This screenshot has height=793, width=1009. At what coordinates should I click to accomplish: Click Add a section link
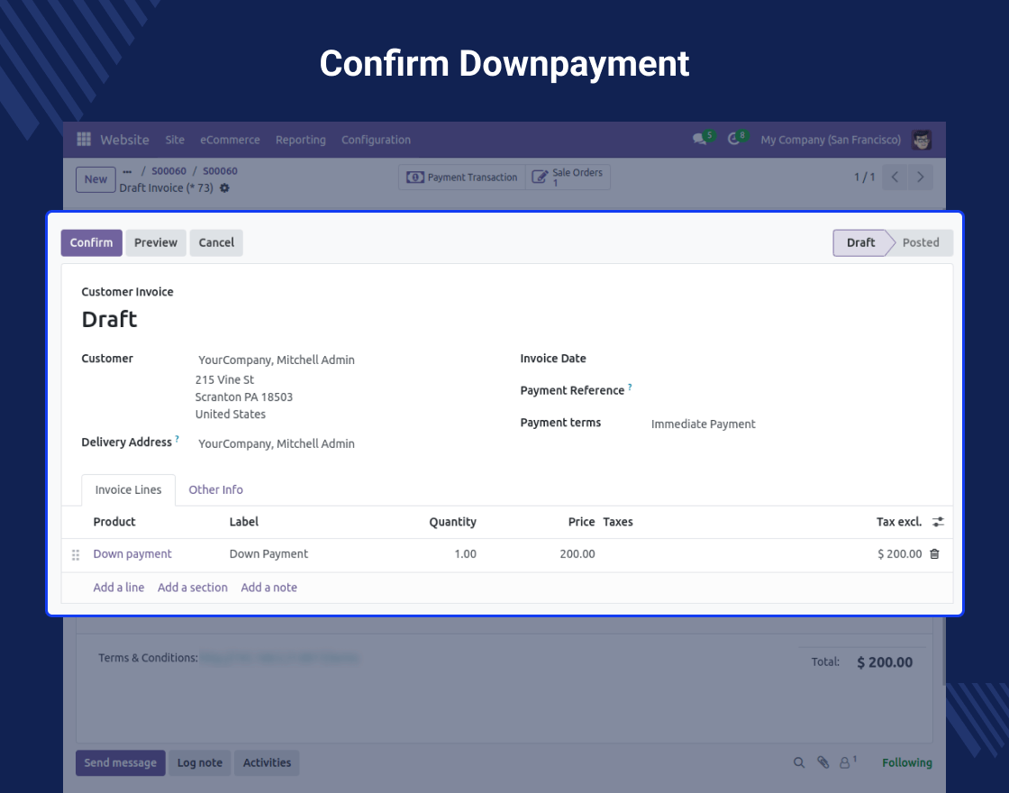(x=193, y=588)
